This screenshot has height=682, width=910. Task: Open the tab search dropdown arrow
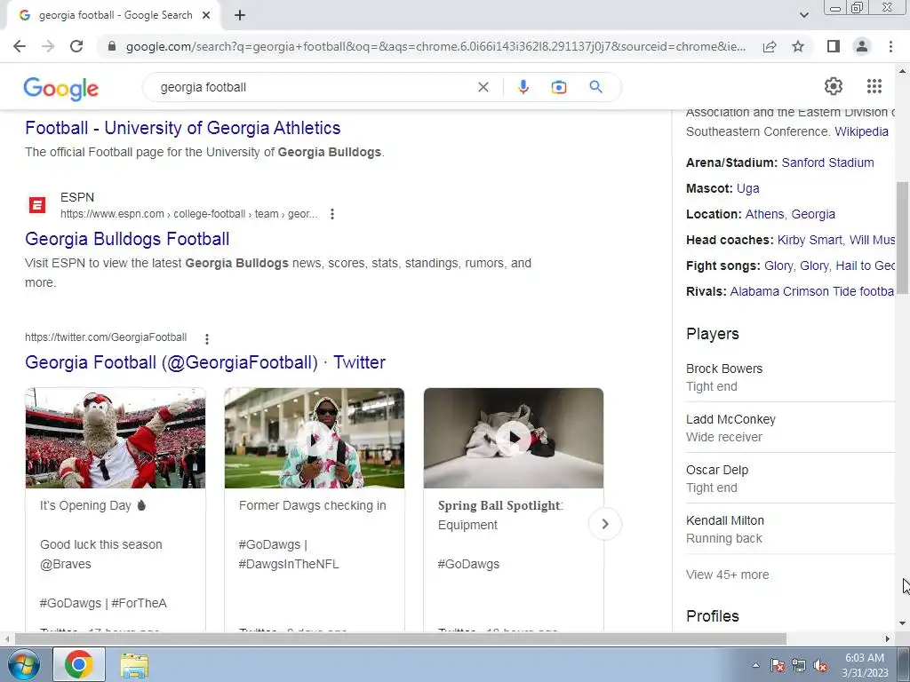pos(803,16)
